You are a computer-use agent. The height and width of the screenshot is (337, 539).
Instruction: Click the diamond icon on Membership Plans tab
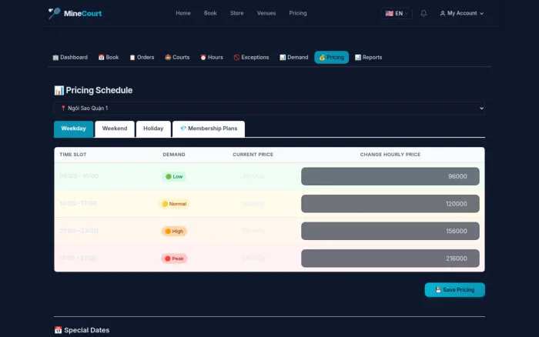183,128
